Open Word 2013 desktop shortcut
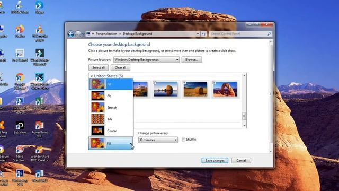Image resolution: width=339 pixels, height=191 pixels. [x=40, y=176]
